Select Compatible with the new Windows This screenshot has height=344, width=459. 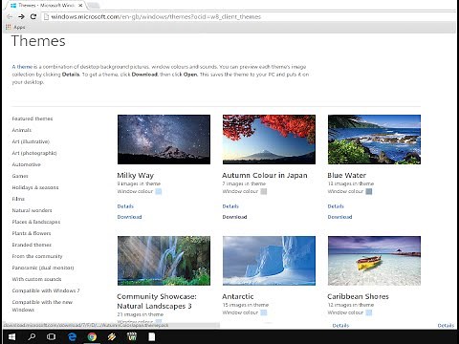click(x=42, y=306)
